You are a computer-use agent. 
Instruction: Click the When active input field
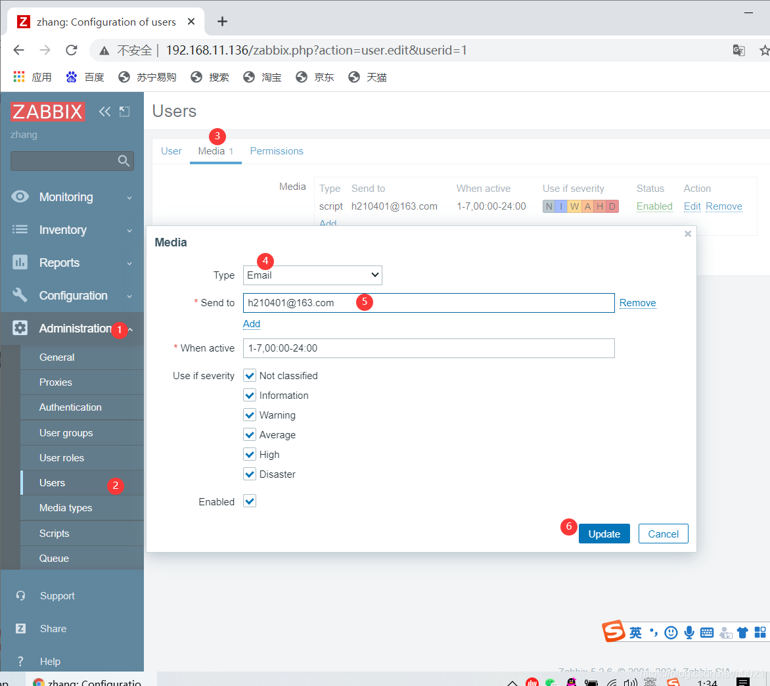click(429, 348)
